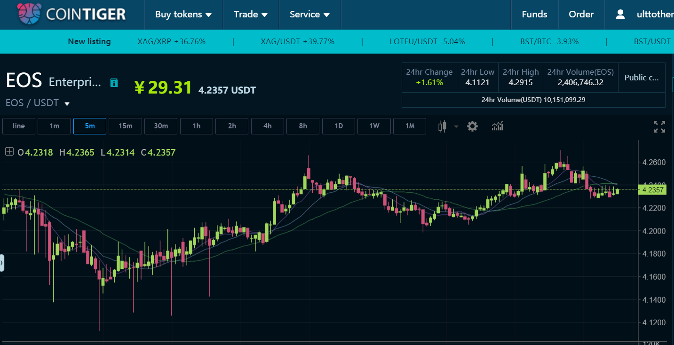The height and width of the screenshot is (345, 674).
Task: Click the New listing link
Action: click(89, 41)
